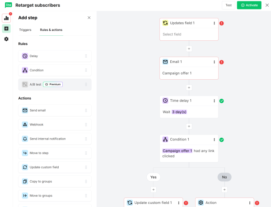Add step after Updates field 1

tap(189, 49)
